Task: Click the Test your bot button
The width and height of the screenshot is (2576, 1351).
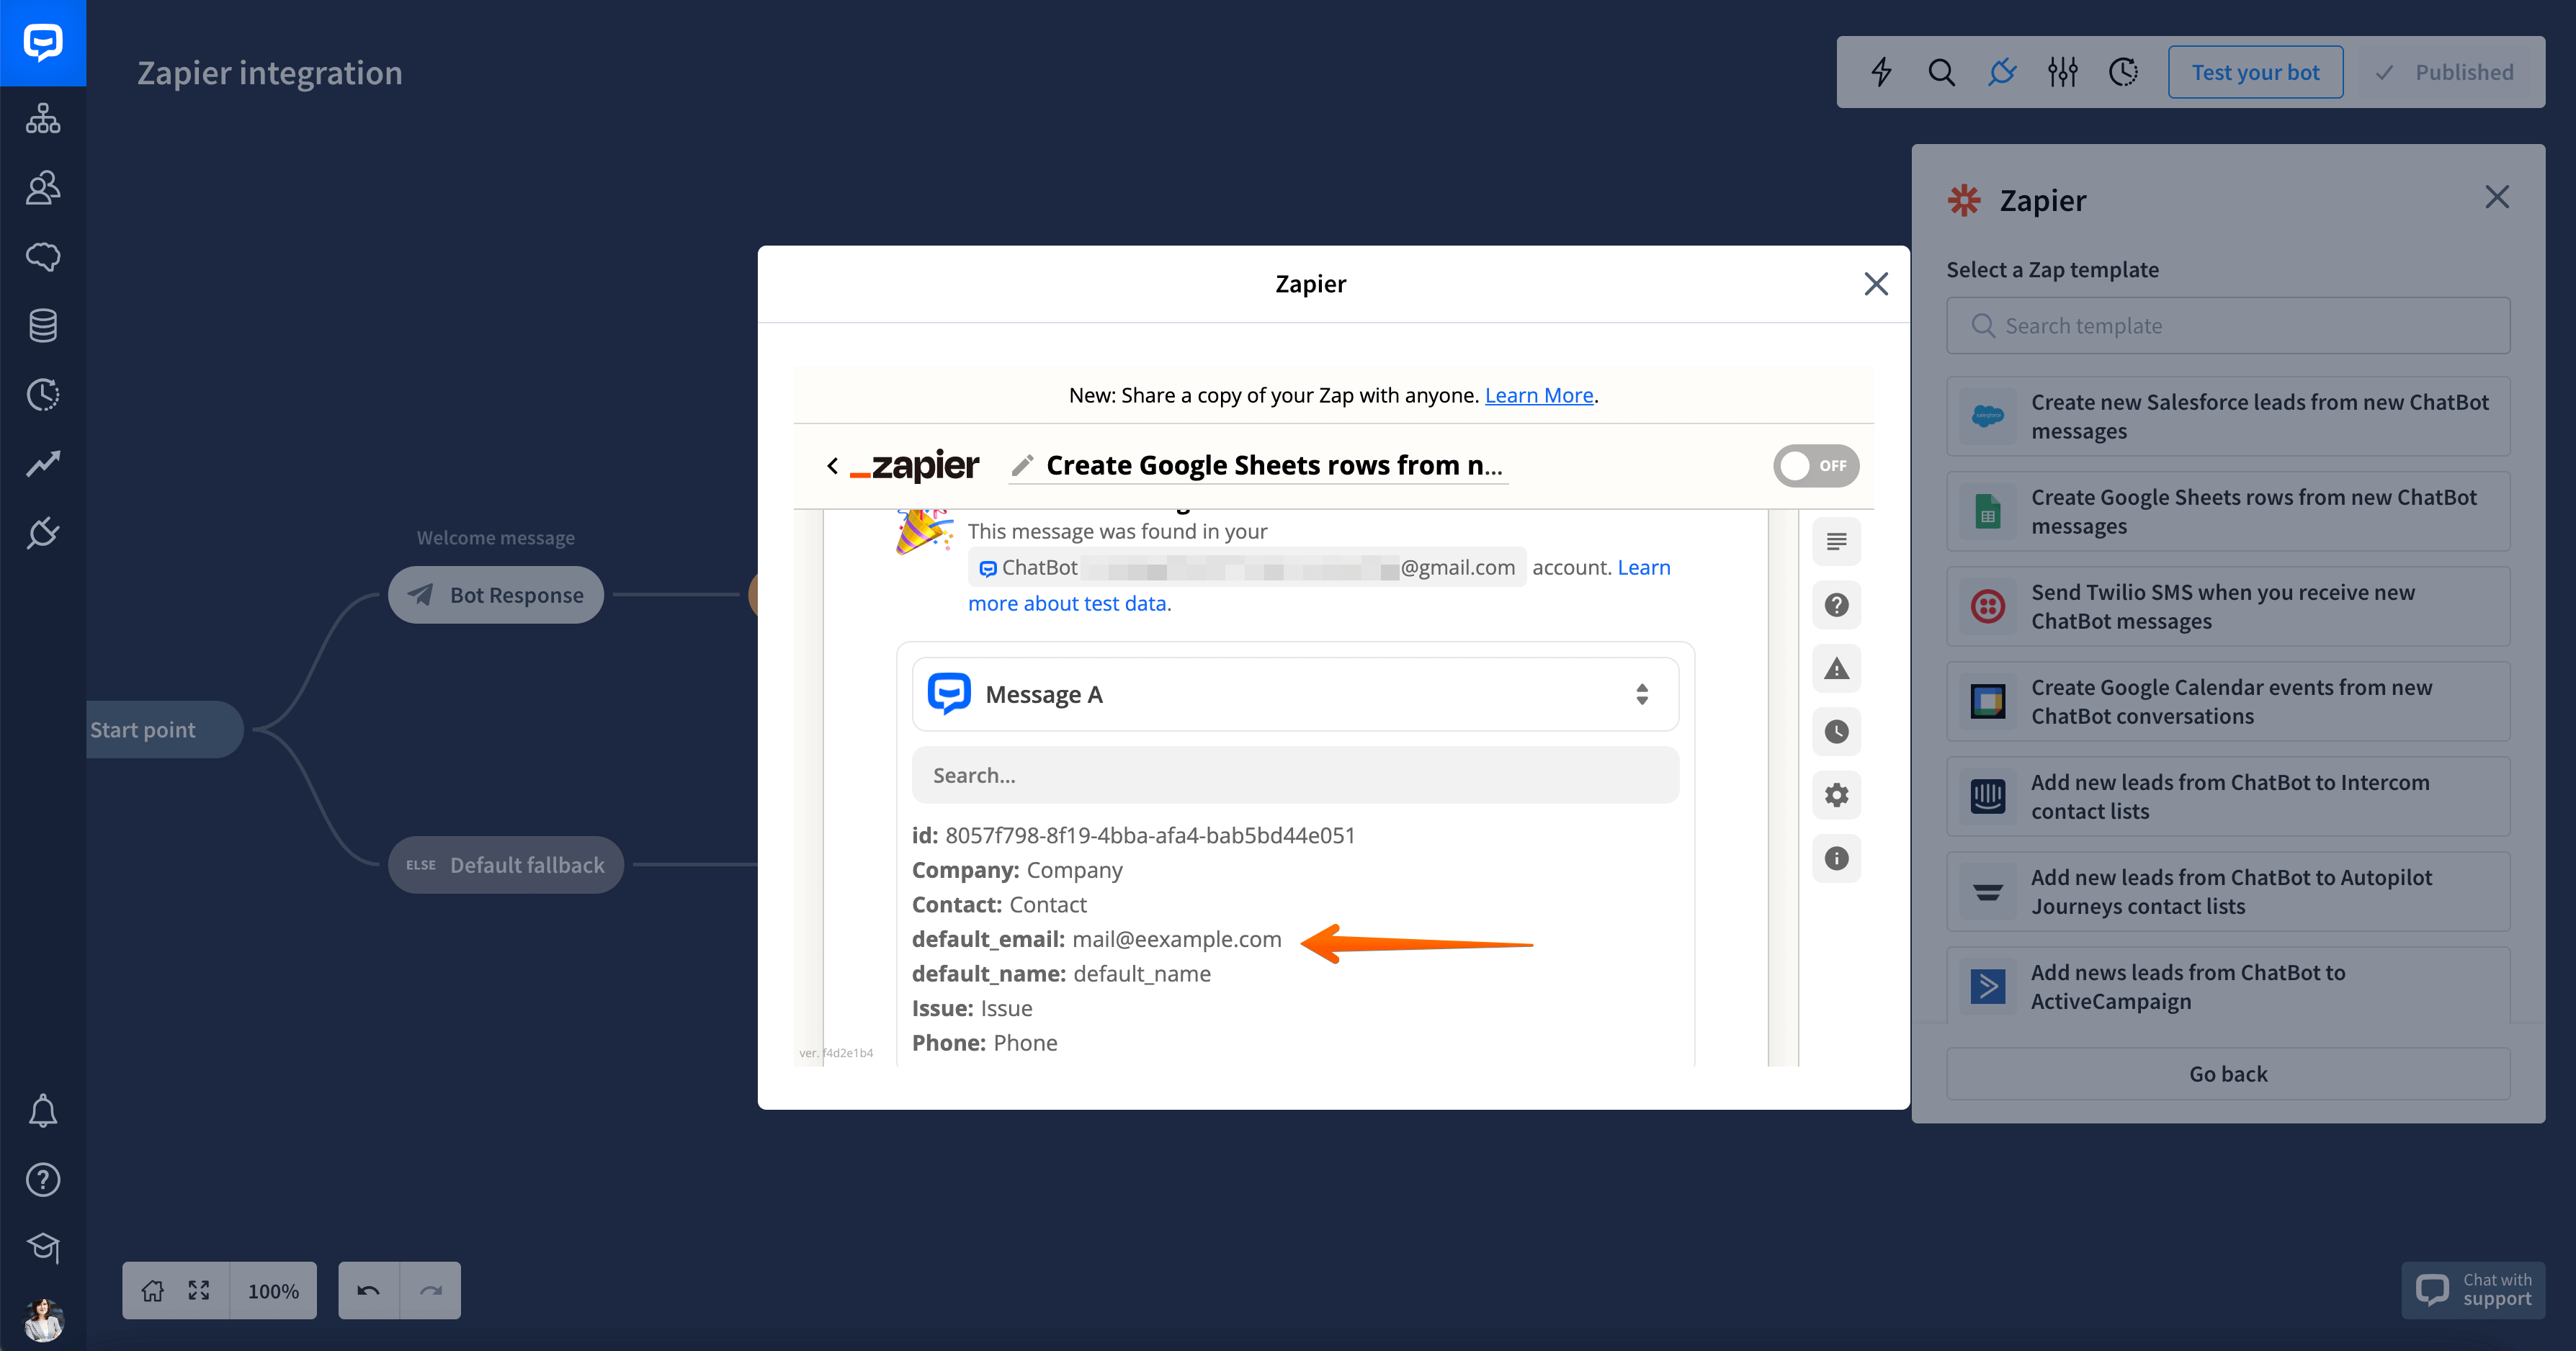Action: coord(2255,72)
